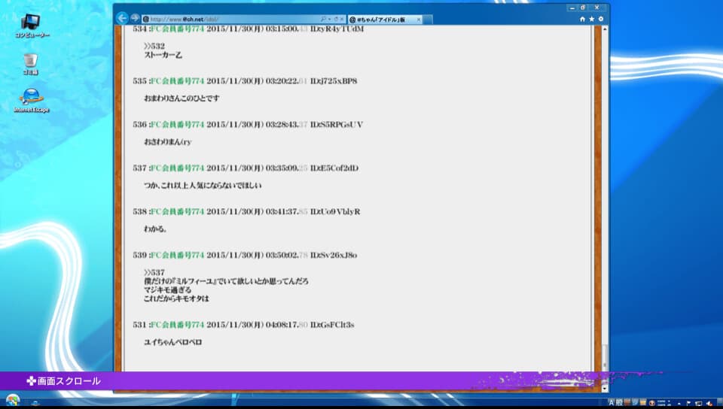Image resolution: width=723 pixels, height=409 pixels.
Task: Open favorites via the star icon
Action: click(592, 20)
